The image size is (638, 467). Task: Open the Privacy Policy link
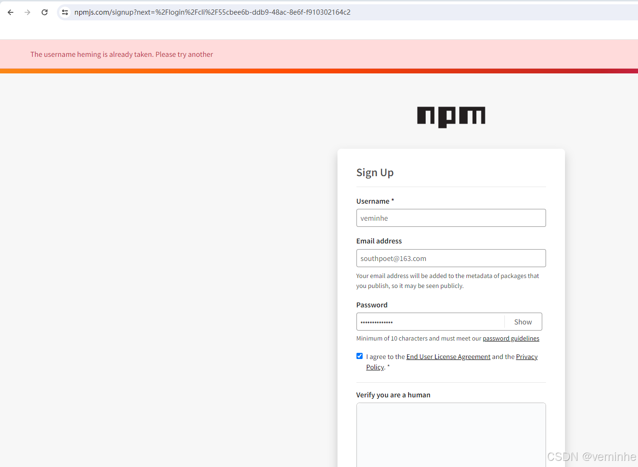pyautogui.click(x=527, y=357)
